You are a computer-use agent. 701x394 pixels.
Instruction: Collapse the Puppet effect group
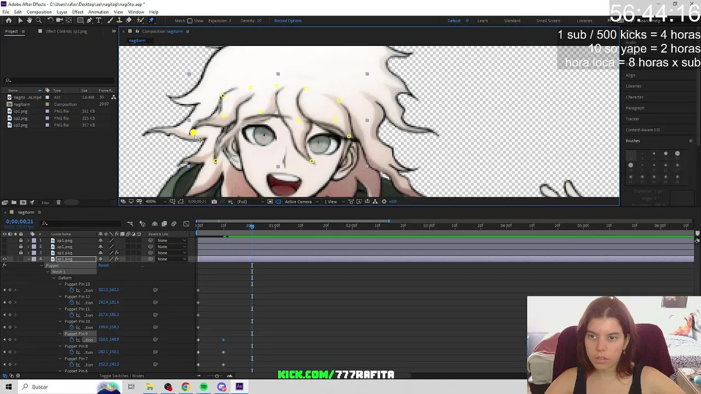point(41,265)
